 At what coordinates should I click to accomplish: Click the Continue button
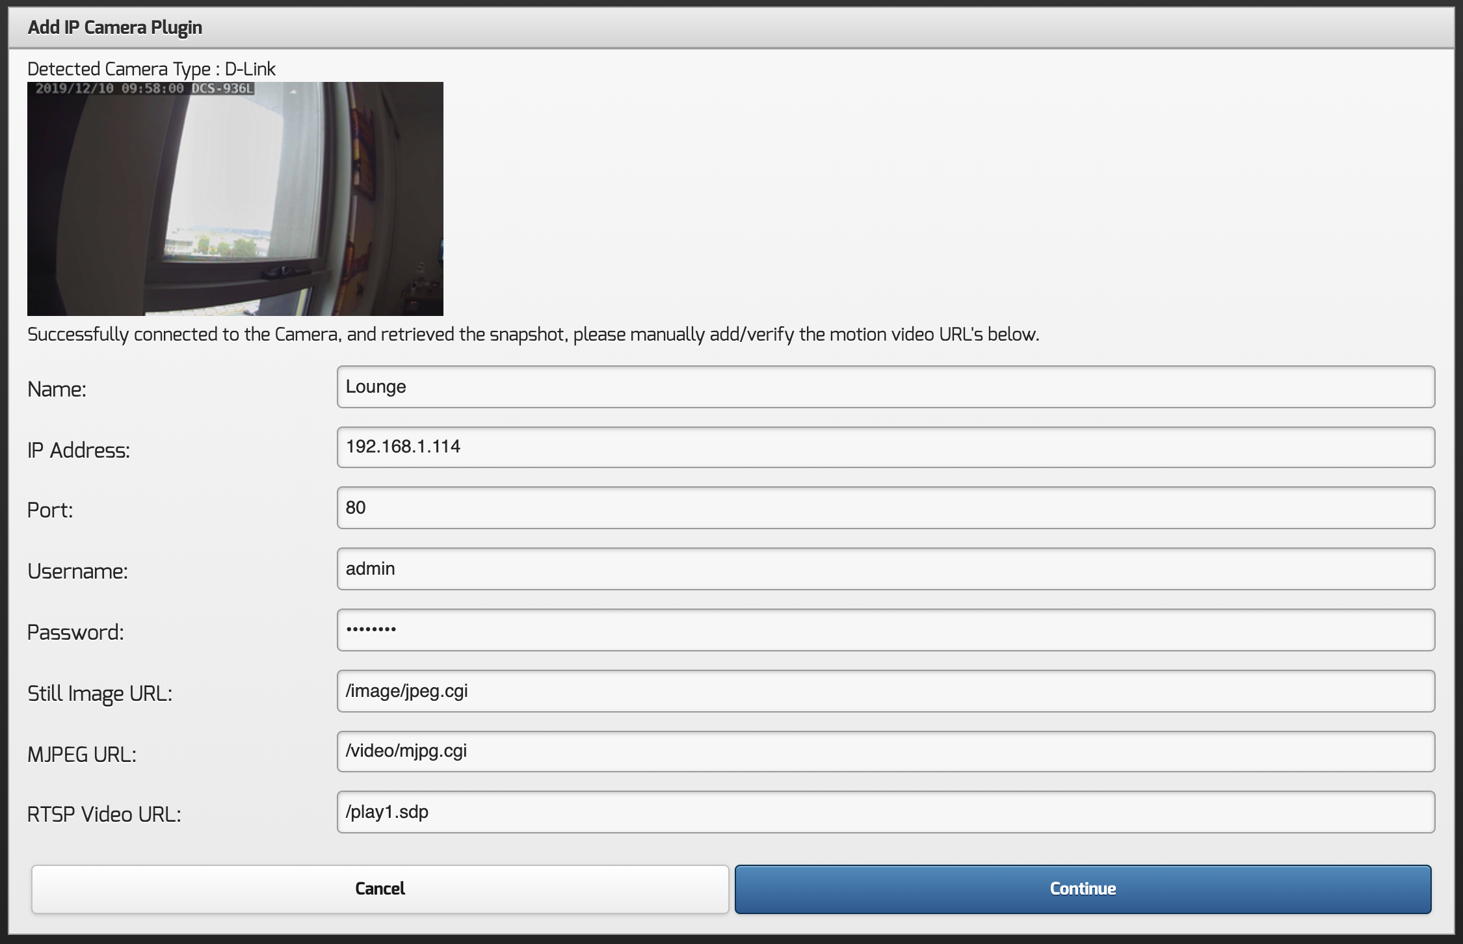pyautogui.click(x=1083, y=889)
